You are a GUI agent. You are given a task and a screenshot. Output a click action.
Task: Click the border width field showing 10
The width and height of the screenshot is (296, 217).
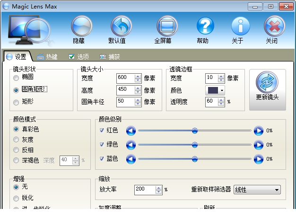212,78
